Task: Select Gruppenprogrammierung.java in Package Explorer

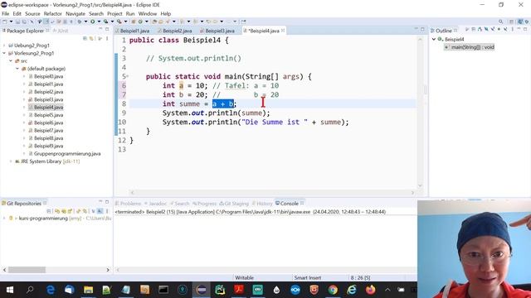Action: (67, 154)
